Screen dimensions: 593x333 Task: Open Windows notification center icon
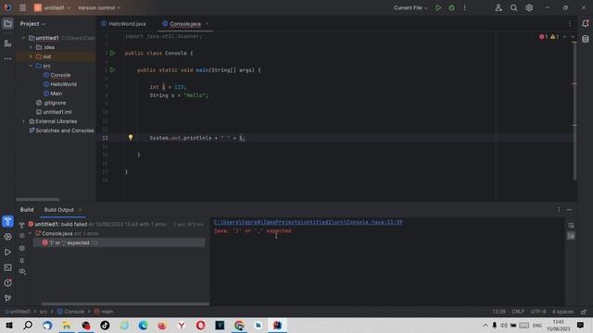581,325
